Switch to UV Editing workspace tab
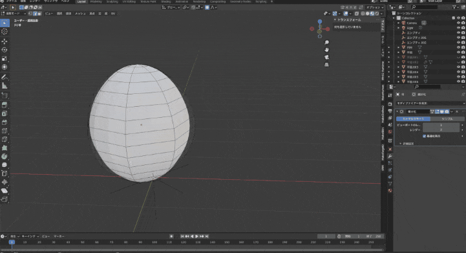Screen dimensions: 466x253 tap(129, 1)
